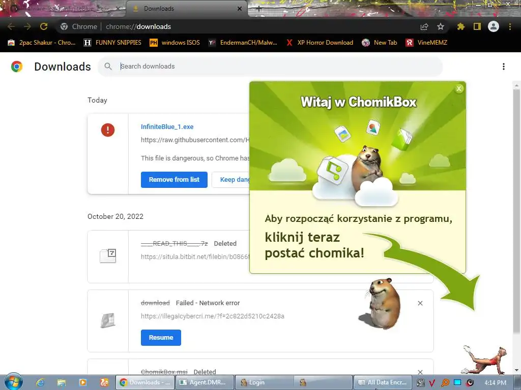
Task: Open the XP Horror Download bookmark
Action: 320,43
